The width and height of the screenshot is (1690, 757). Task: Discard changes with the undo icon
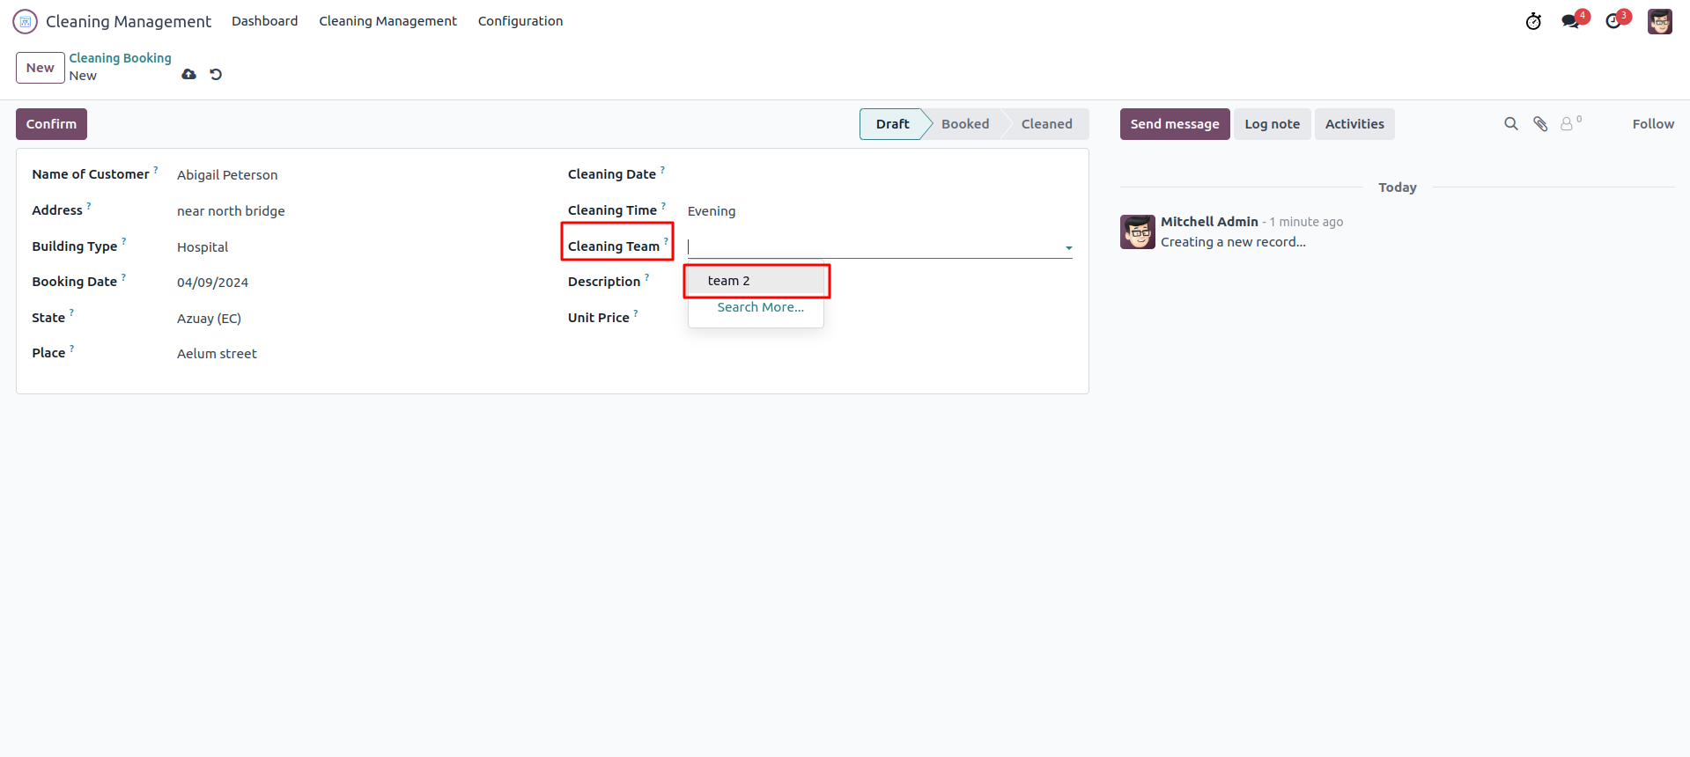point(216,75)
